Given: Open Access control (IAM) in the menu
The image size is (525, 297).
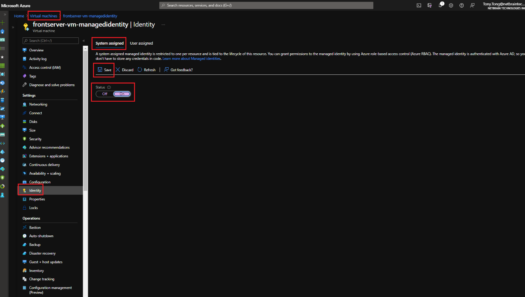Looking at the screenshot, I should (x=45, y=68).
